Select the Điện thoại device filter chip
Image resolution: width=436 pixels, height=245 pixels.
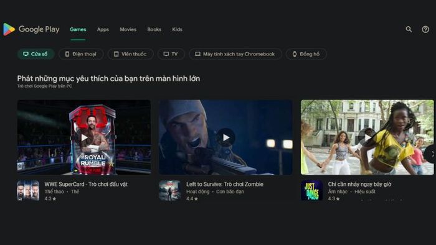click(81, 54)
